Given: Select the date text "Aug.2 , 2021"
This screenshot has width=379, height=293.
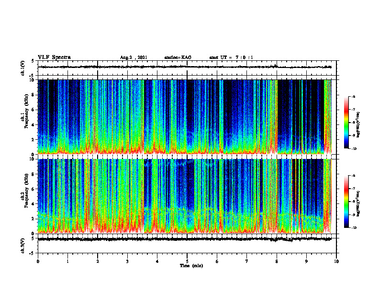Looking at the screenshot, I should pos(134,57).
